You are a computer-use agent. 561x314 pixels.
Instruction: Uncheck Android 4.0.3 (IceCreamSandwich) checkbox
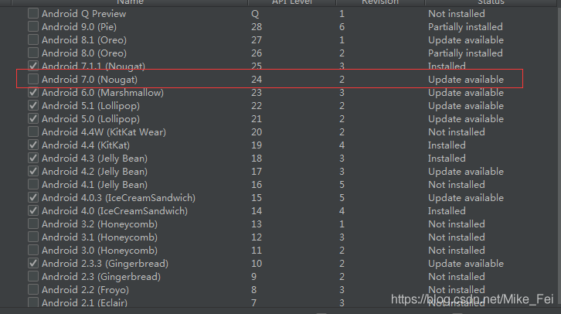33,198
